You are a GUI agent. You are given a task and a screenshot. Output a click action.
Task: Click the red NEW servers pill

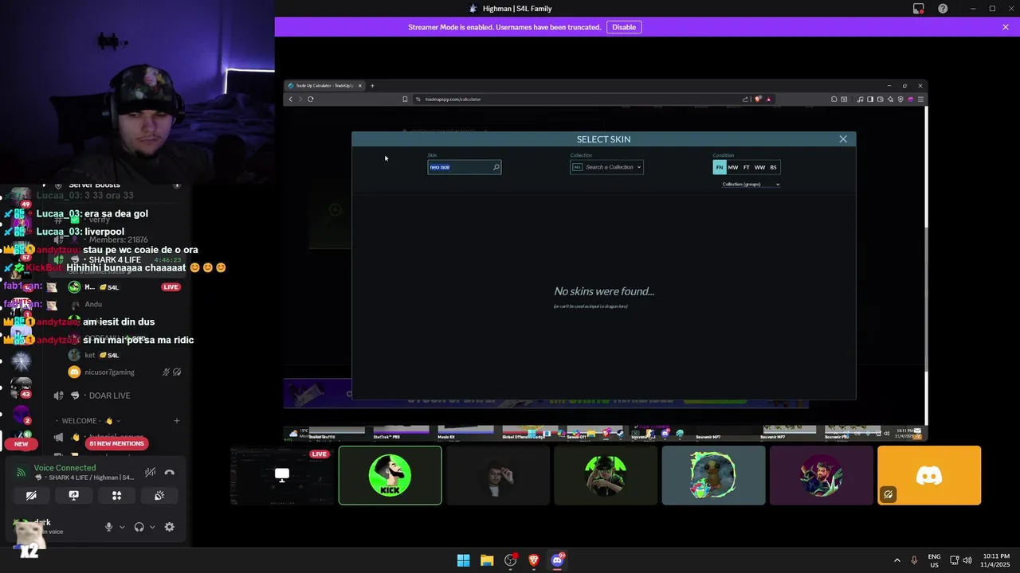tap(21, 444)
